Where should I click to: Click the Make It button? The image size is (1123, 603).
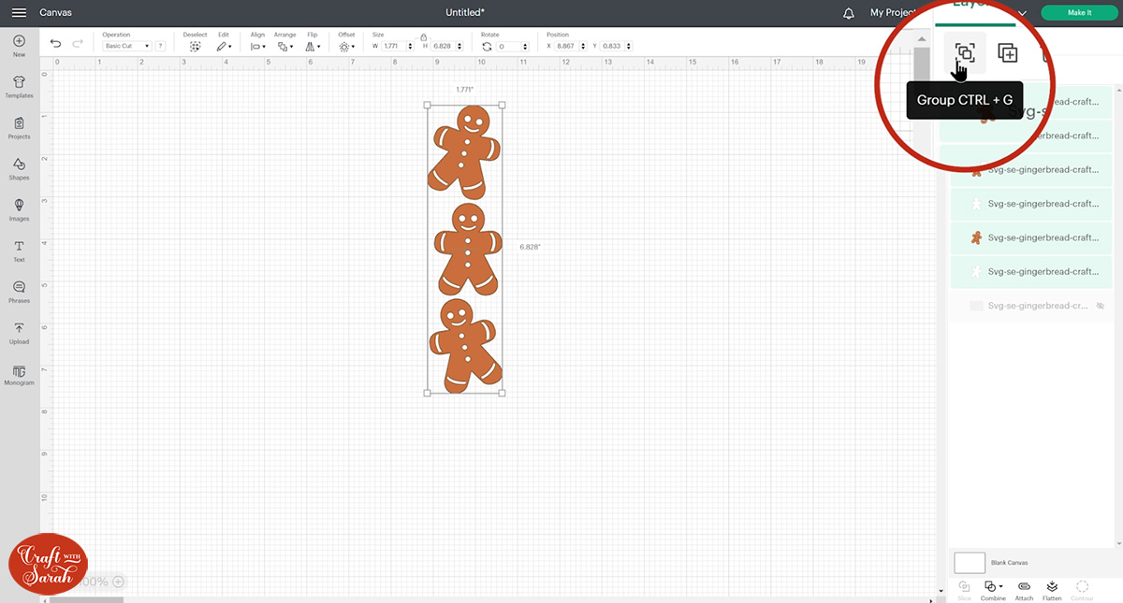click(x=1079, y=13)
